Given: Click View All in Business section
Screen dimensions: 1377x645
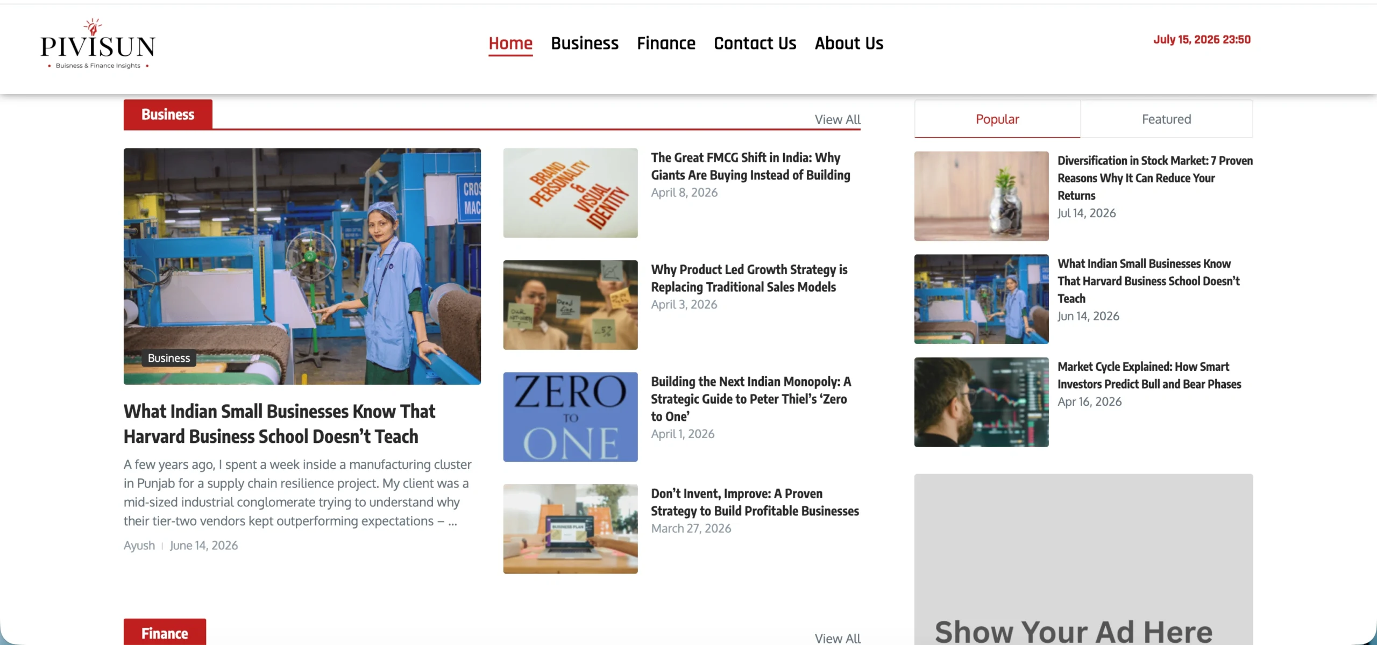Looking at the screenshot, I should [x=837, y=119].
